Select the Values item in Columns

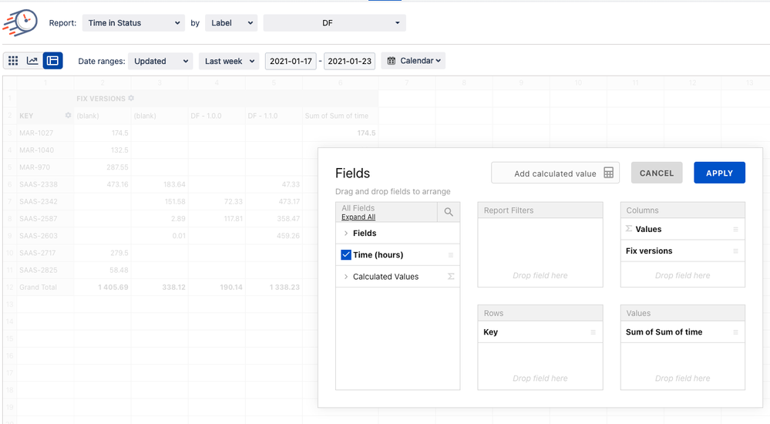click(683, 230)
